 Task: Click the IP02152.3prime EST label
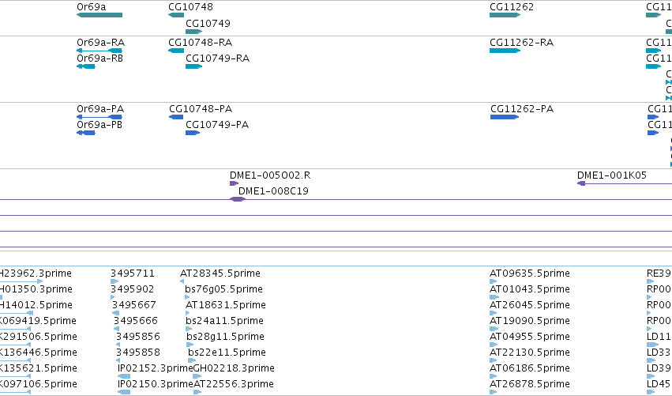(155, 368)
